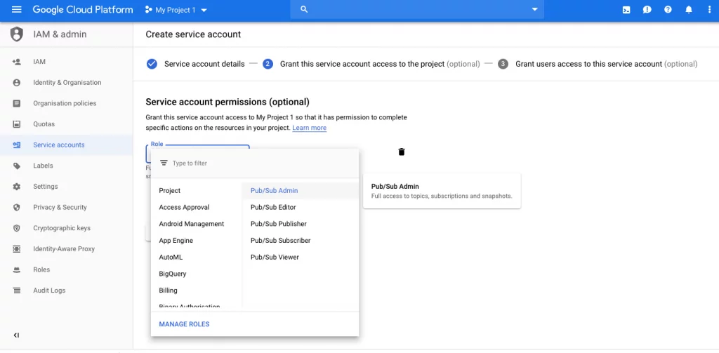The width and height of the screenshot is (719, 353).
Task: Click the Organisation policies document icon
Action: coord(17,103)
